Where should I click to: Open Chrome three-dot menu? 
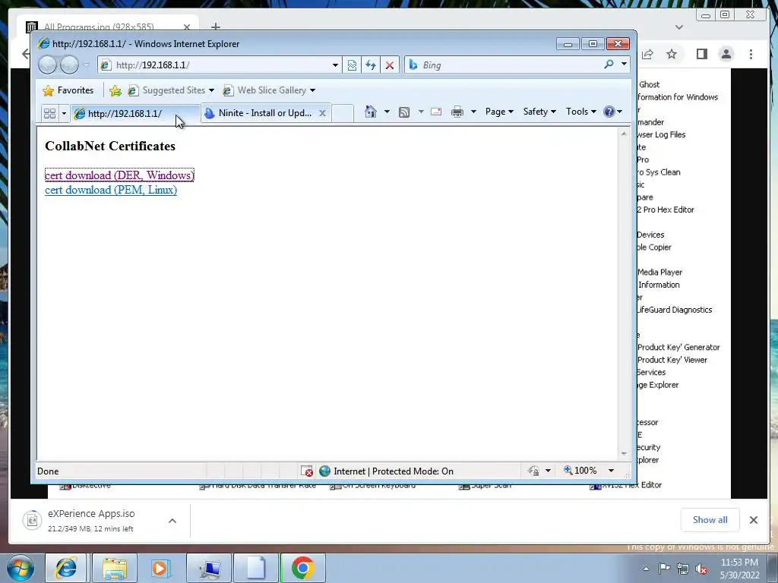click(x=751, y=54)
